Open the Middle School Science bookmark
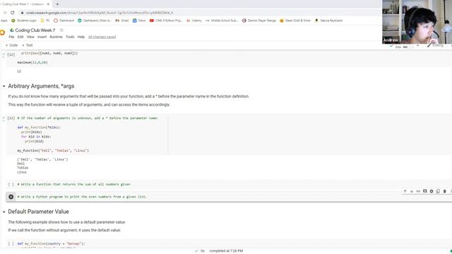 pyautogui.click(x=221, y=20)
